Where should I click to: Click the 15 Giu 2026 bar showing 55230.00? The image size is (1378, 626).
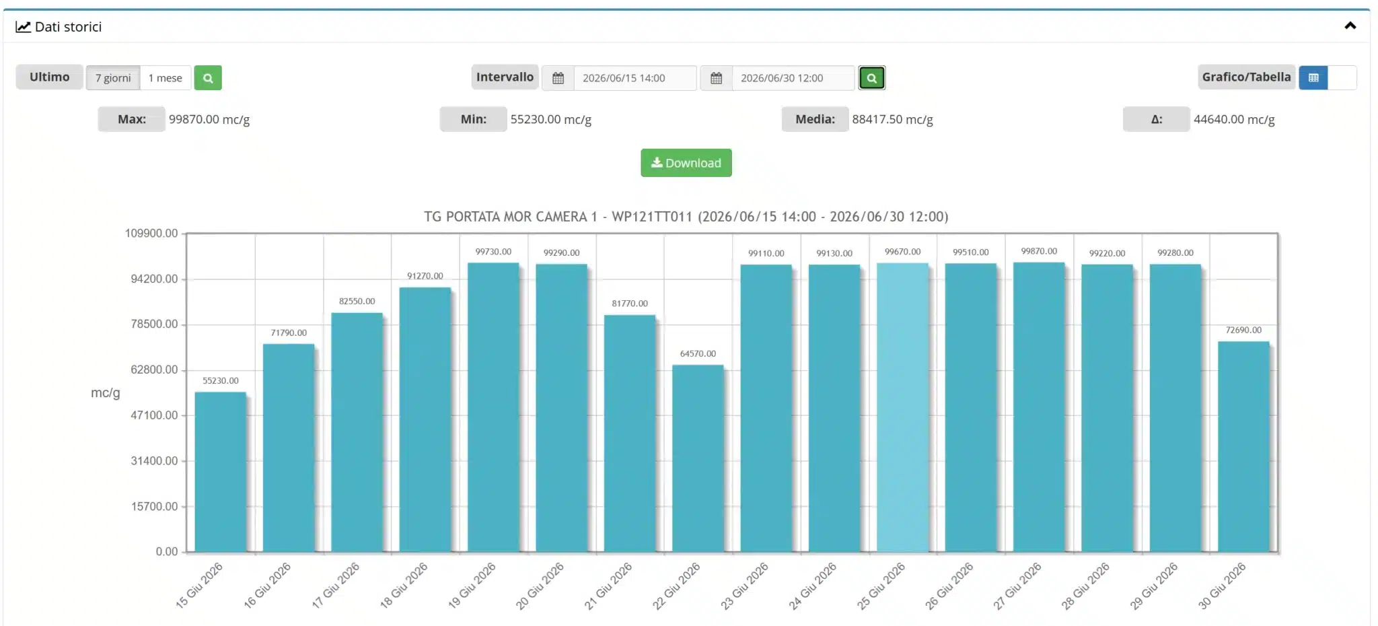point(221,472)
